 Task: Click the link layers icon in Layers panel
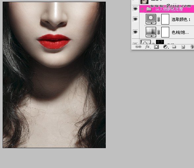(x=138, y=47)
